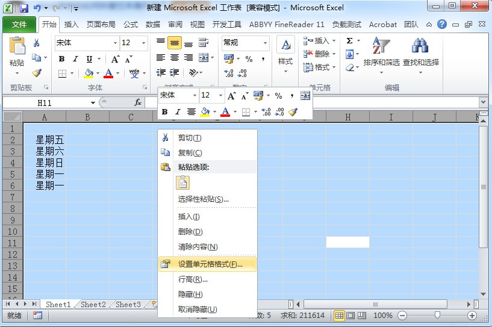492x327 pixels.
Task: Click the zoom in plus button
Action: tap(472, 316)
